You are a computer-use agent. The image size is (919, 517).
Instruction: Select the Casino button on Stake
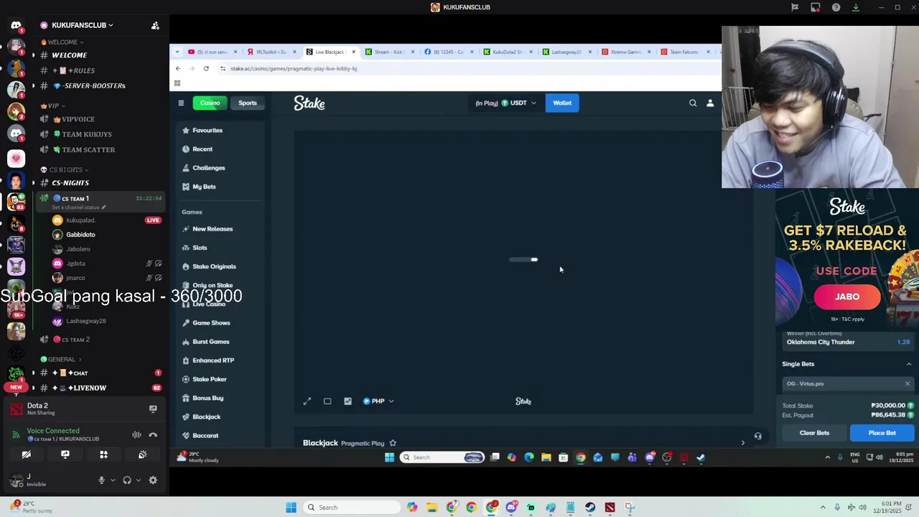[x=210, y=103]
